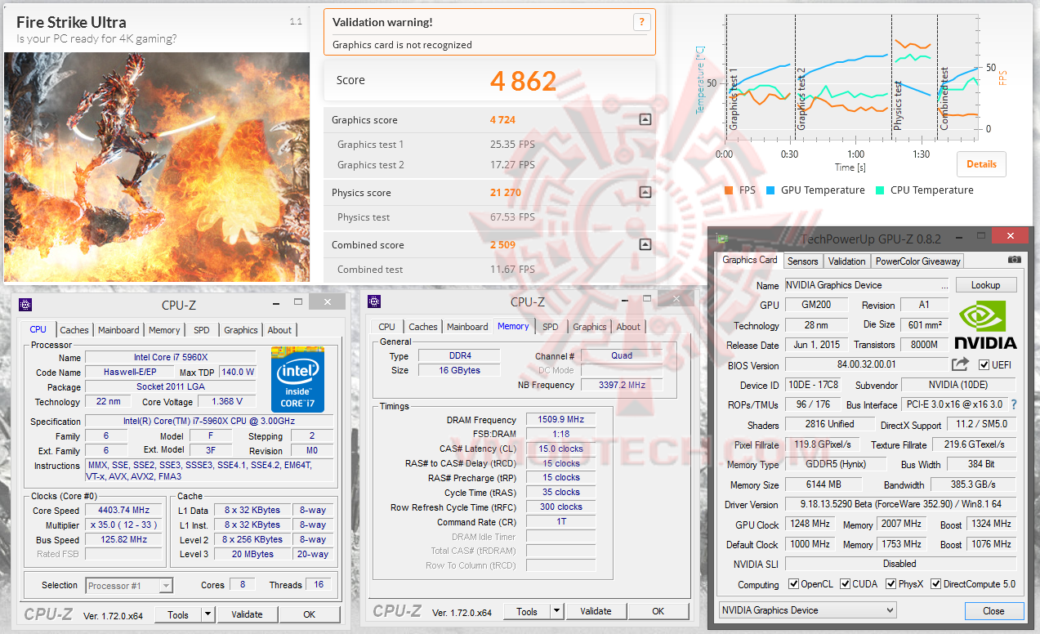Switch to Sensors tab in GPU-Z

tap(802, 261)
